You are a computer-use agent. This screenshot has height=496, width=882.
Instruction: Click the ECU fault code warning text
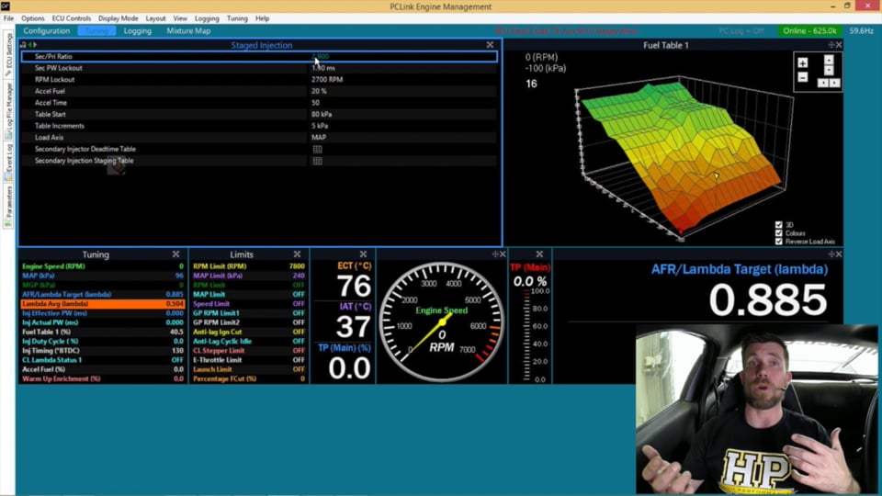(567, 31)
